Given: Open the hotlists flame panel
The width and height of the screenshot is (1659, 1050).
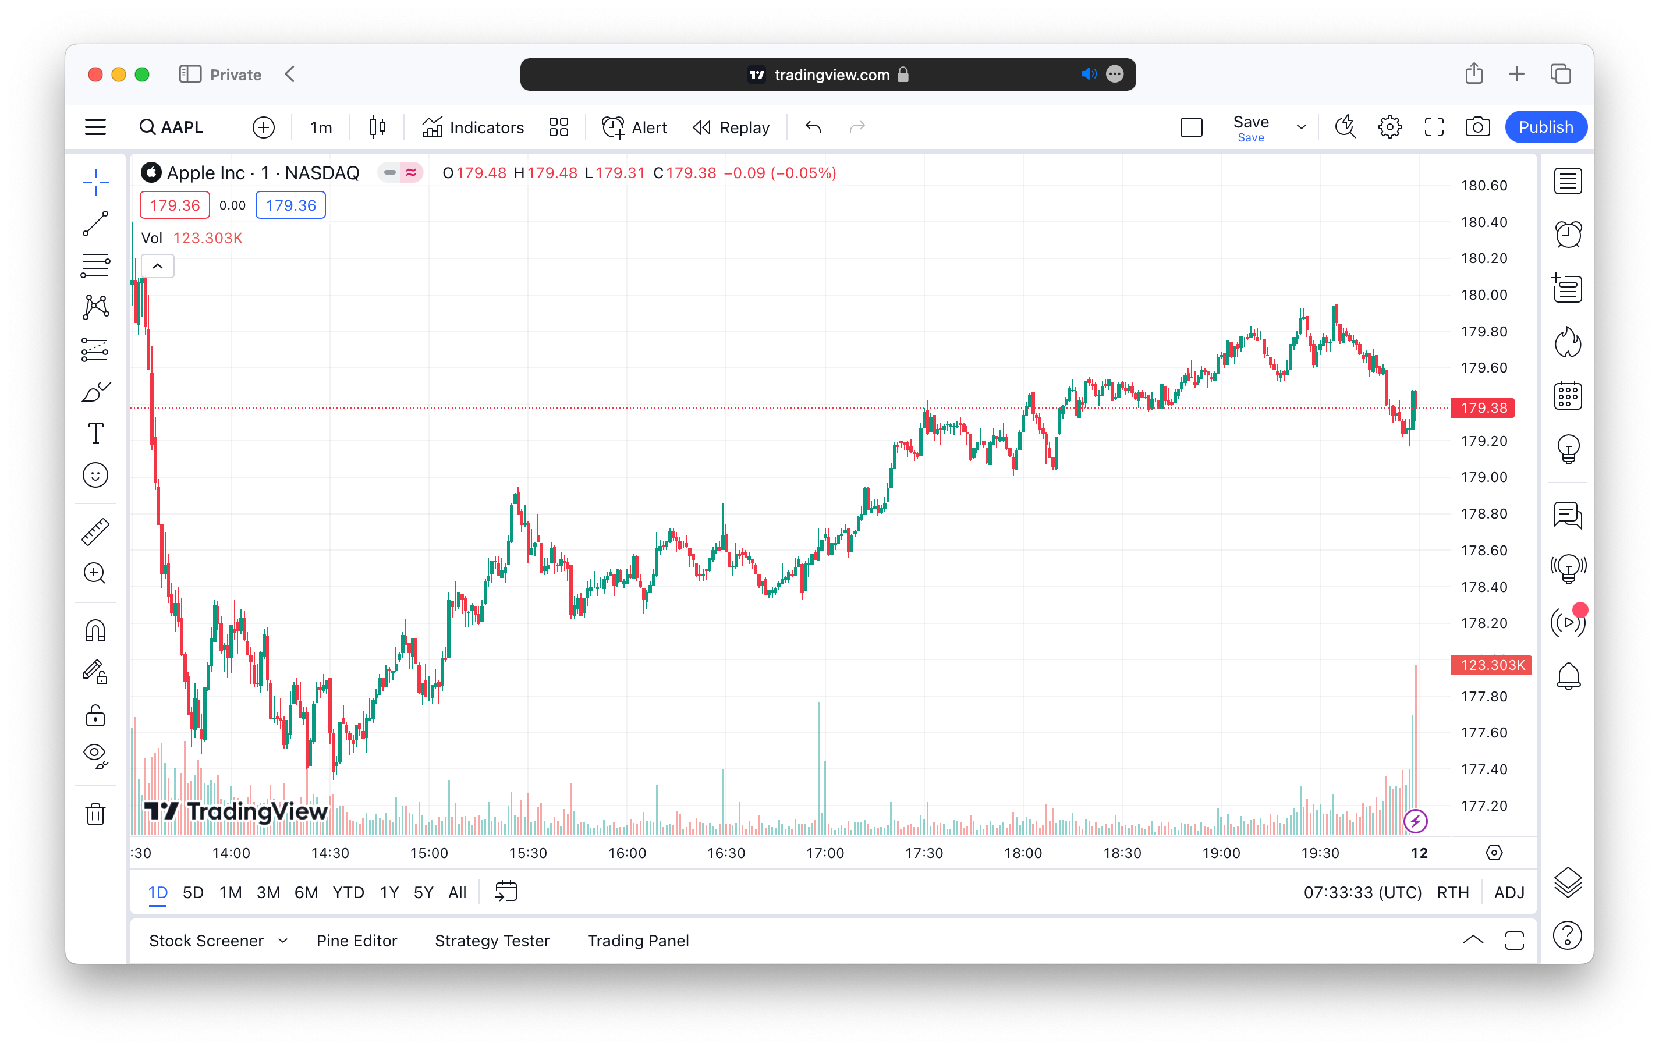Looking at the screenshot, I should [1568, 342].
